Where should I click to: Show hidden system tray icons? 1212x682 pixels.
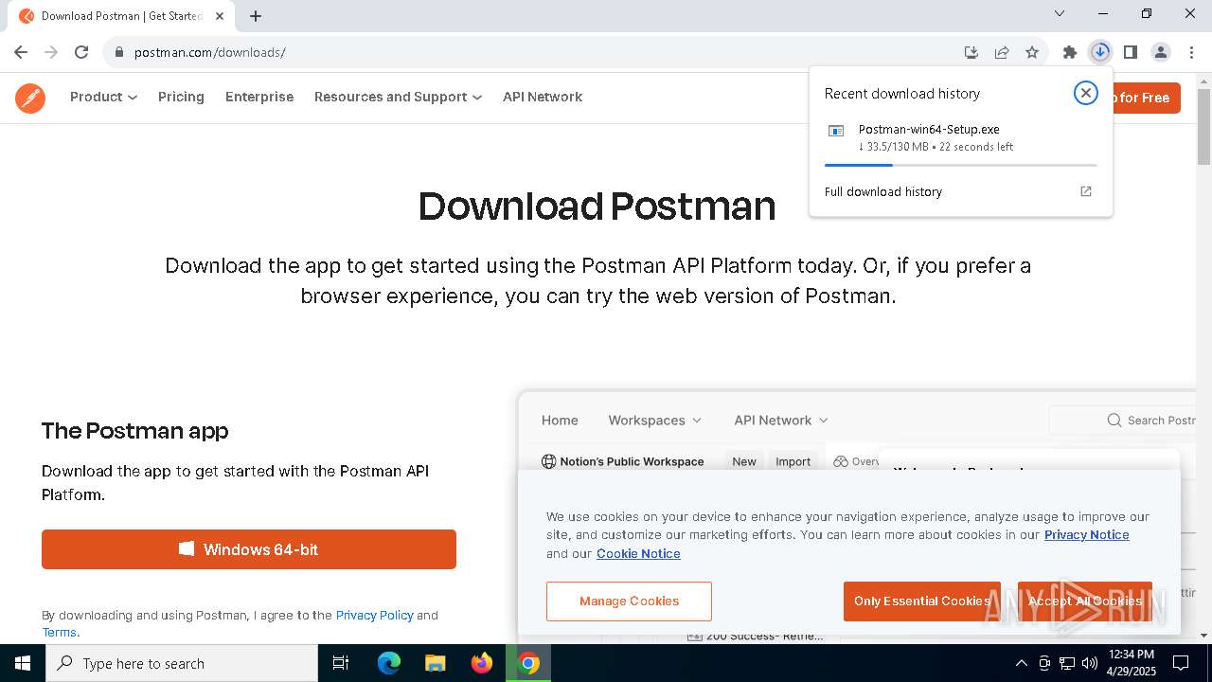tap(1021, 663)
